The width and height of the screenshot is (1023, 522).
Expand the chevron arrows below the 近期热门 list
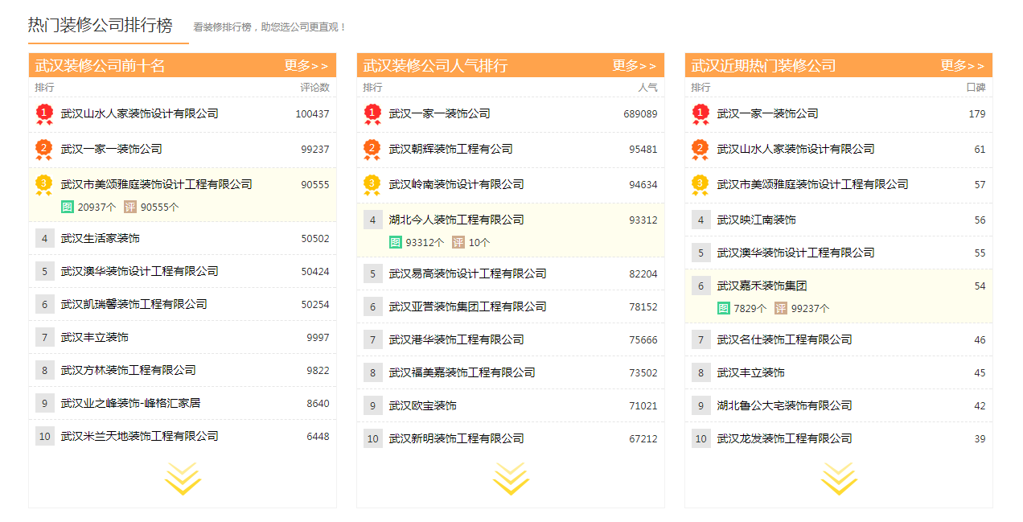click(840, 478)
